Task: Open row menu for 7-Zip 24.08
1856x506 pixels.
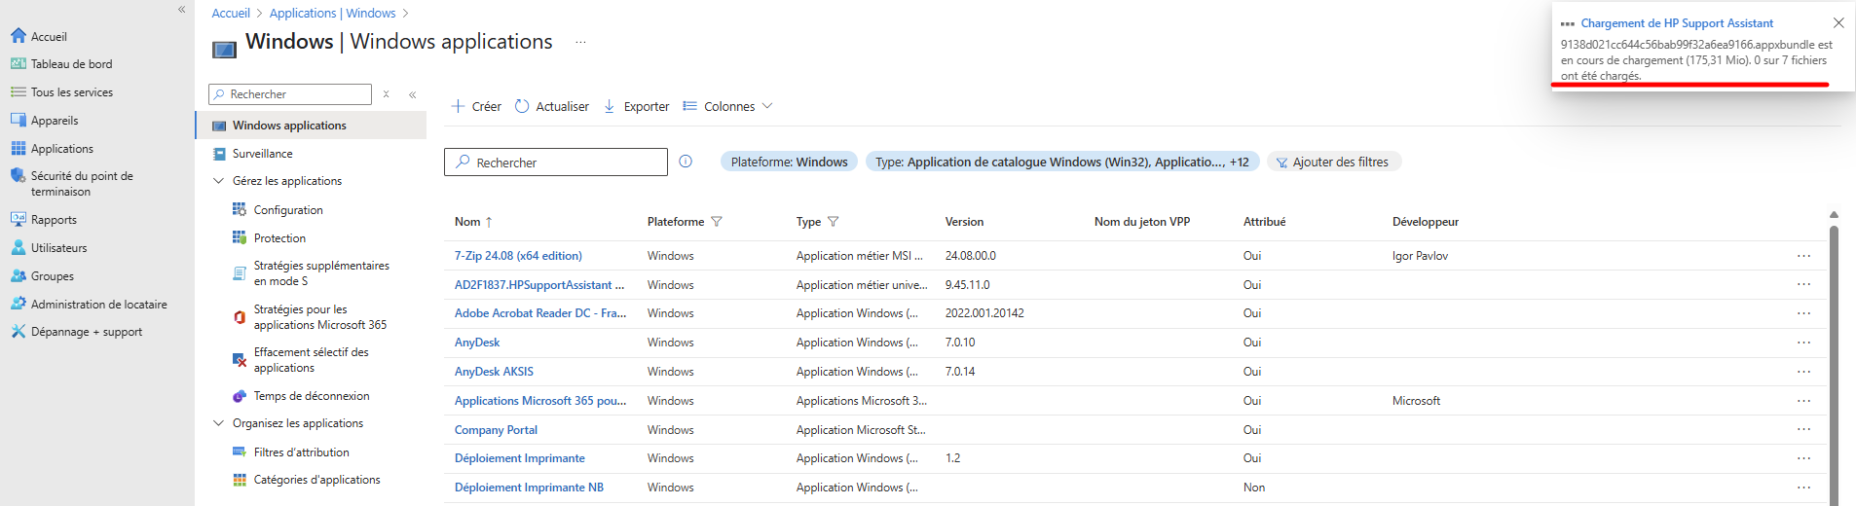Action: tap(1803, 256)
